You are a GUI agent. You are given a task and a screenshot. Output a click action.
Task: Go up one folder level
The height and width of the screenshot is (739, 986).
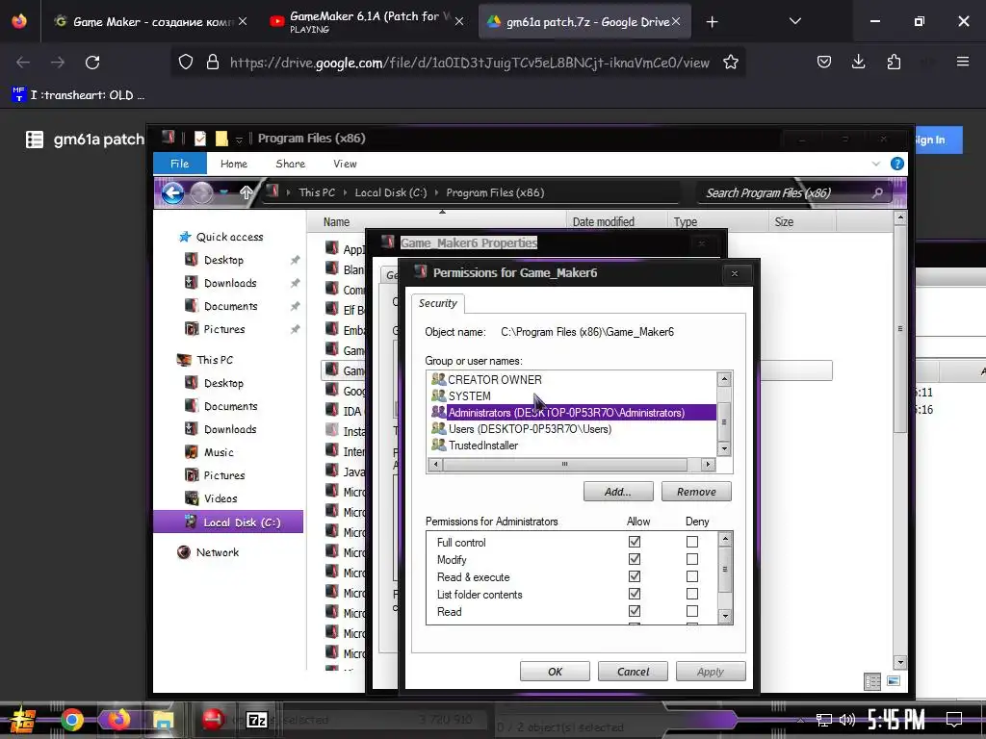point(246,192)
